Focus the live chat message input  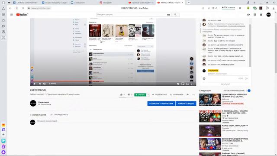coord(228,74)
